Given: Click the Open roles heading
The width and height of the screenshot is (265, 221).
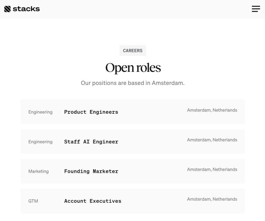Looking at the screenshot, I should point(133,68).
